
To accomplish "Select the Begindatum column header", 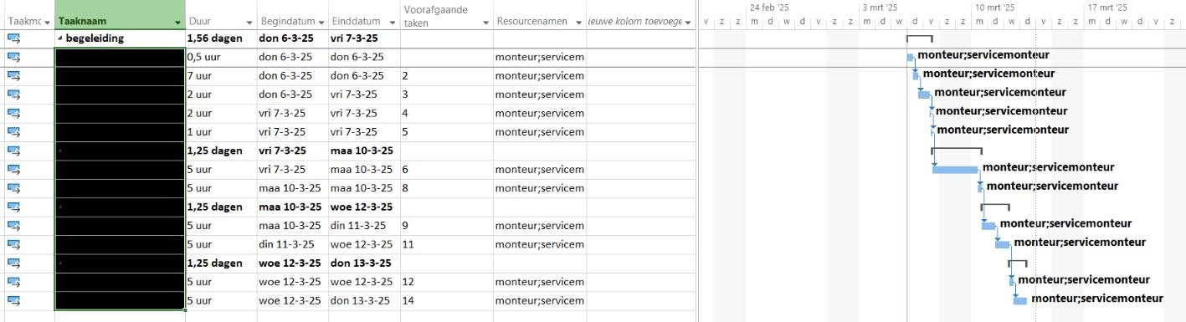I will 292,15.
